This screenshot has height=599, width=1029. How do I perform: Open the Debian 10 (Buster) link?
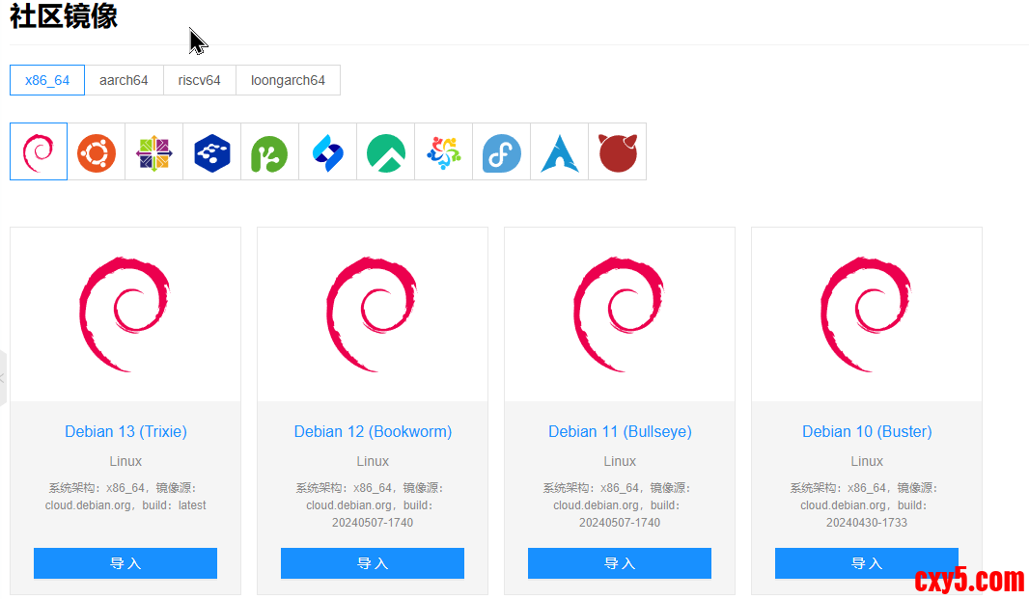[x=867, y=431]
